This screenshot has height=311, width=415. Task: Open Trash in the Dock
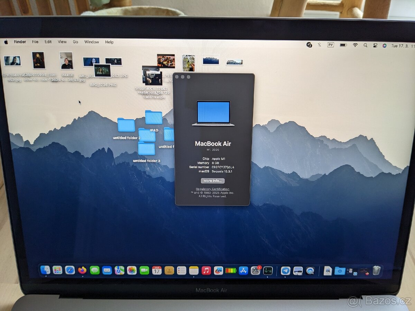point(376,270)
